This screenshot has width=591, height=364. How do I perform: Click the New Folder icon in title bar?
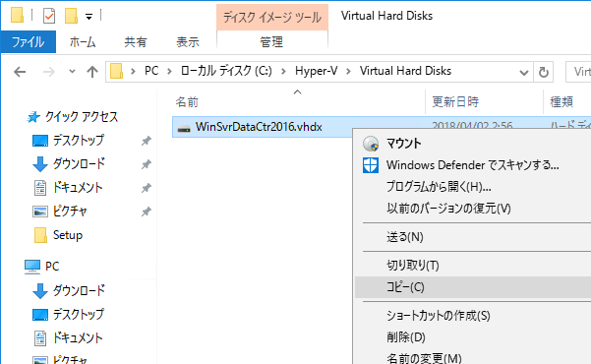tap(71, 16)
